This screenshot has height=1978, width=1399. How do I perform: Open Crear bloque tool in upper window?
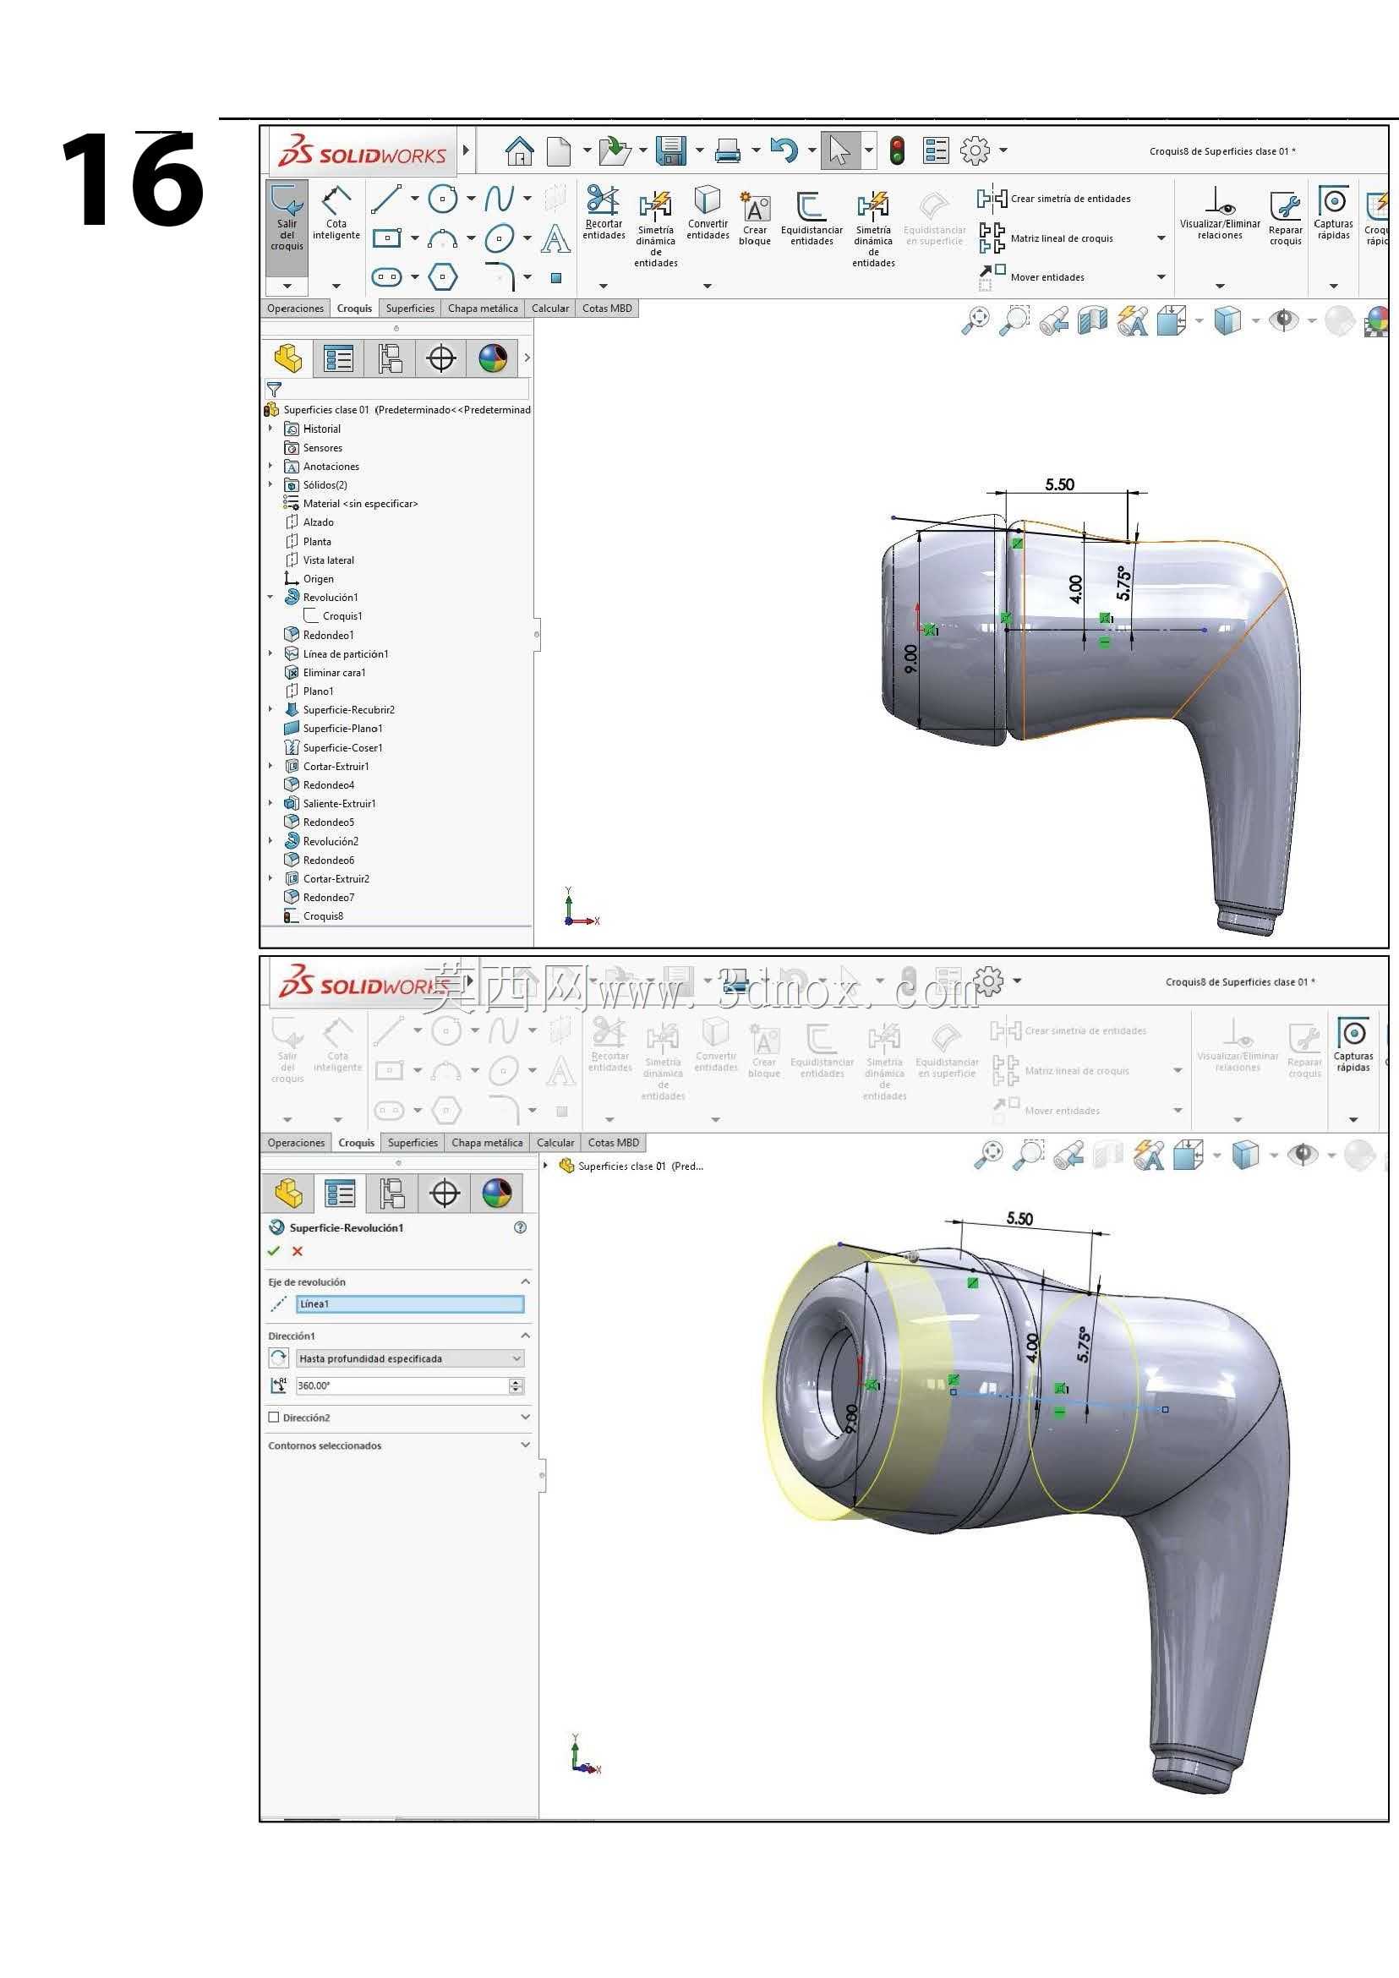(x=755, y=218)
